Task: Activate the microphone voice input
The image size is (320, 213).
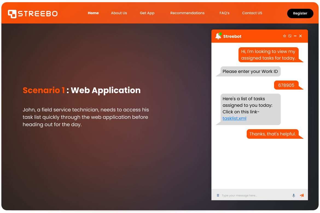Action: [293, 196]
